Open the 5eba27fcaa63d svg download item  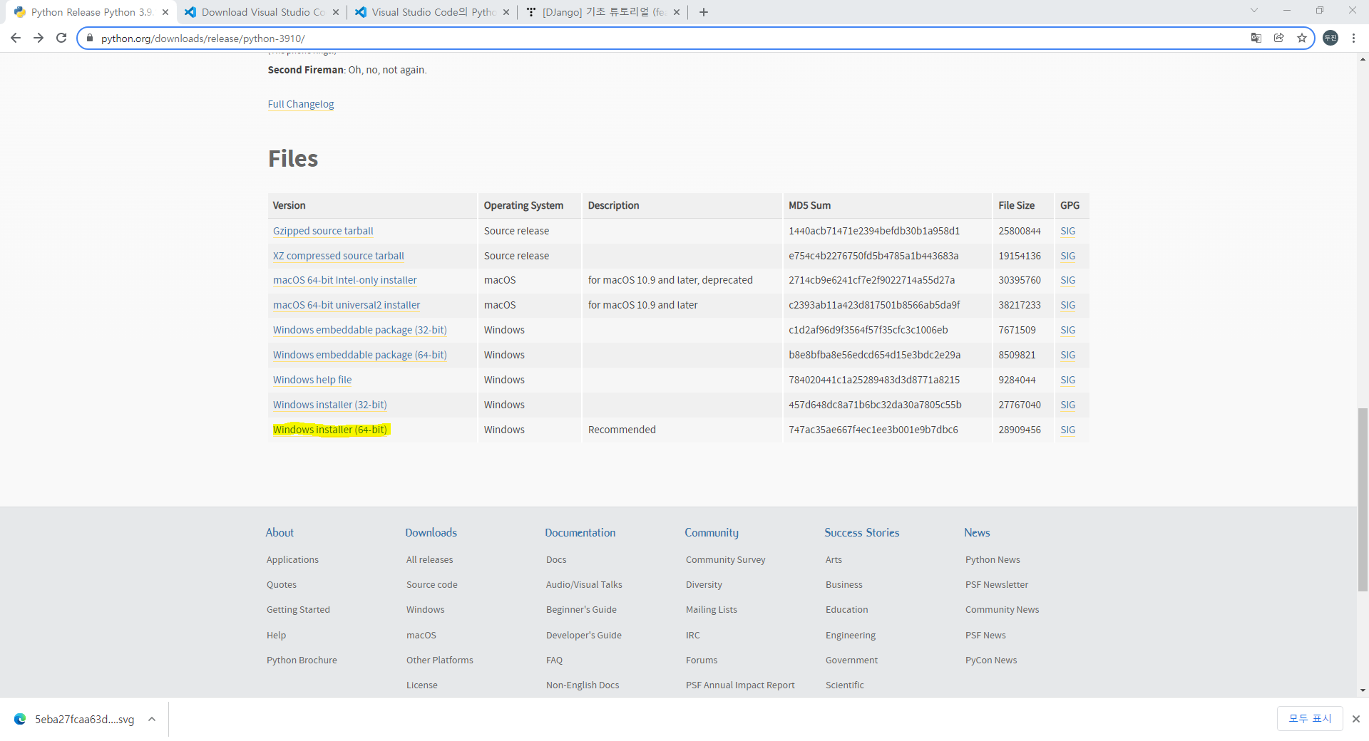point(84,719)
